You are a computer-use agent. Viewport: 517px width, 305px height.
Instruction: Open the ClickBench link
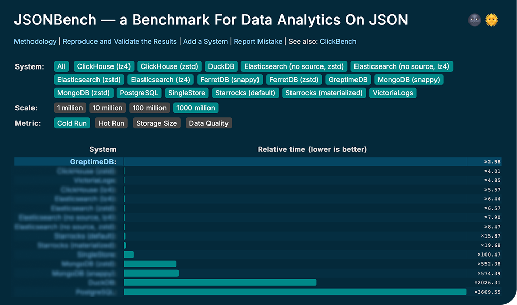[338, 41]
